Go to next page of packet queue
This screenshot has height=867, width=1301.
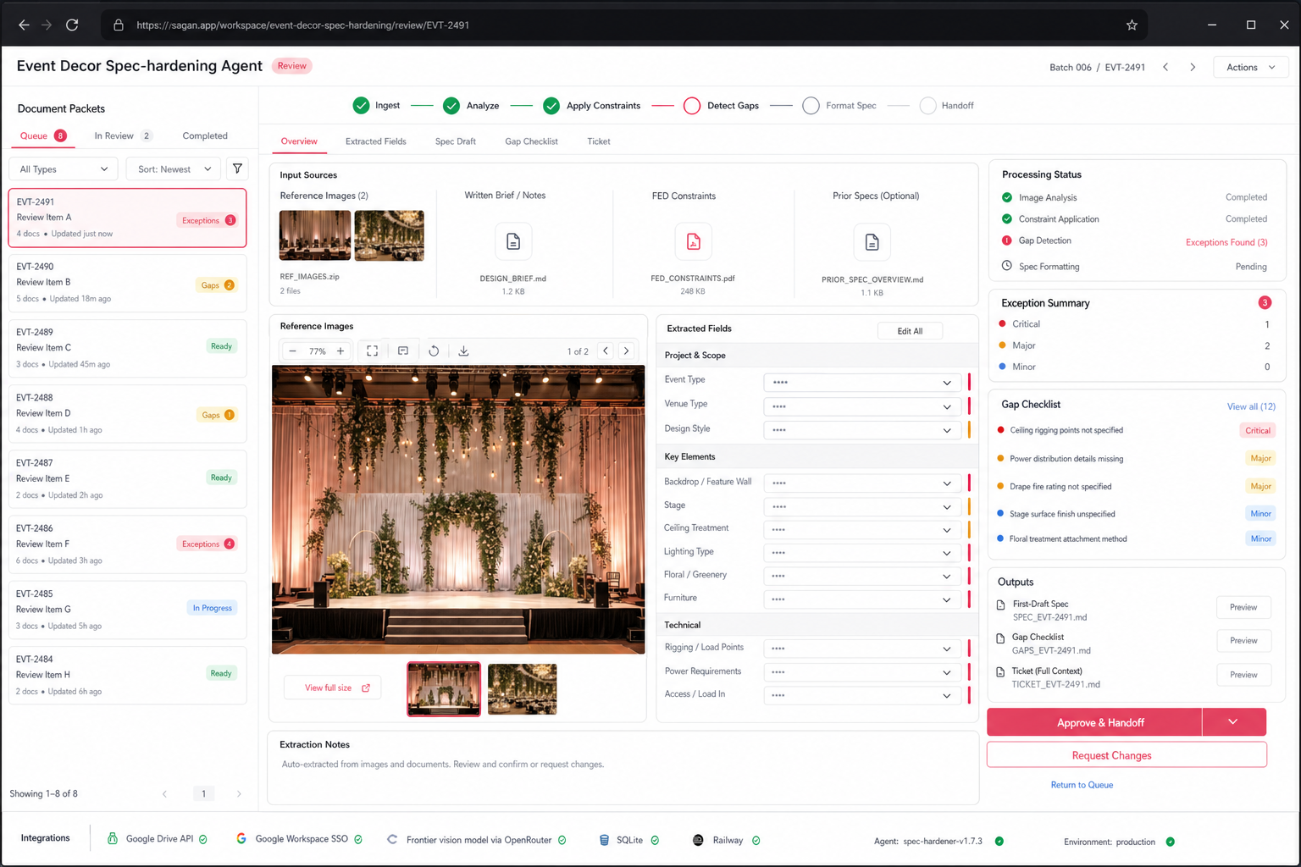click(x=239, y=794)
